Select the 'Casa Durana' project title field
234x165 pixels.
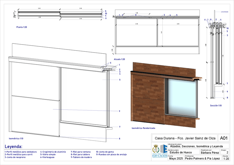(x=184, y=138)
